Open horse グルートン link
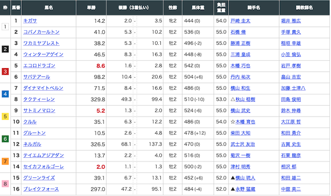Viewport: 331px width, 196px height. click(35, 133)
